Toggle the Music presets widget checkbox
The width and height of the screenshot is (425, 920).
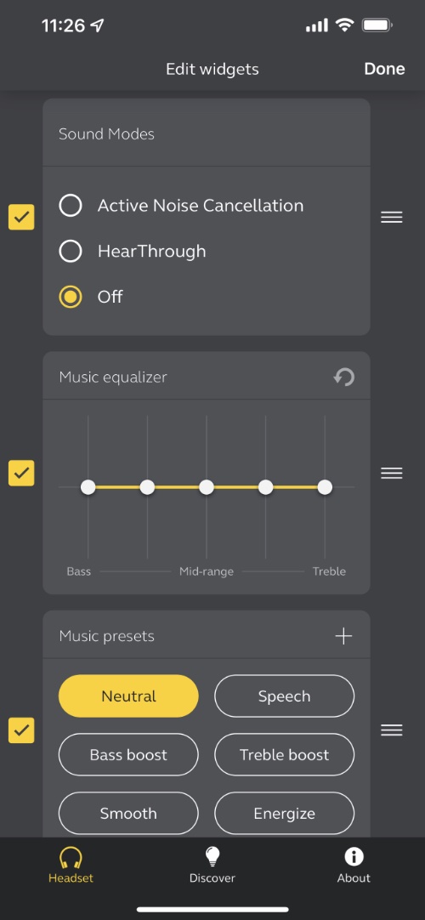[x=21, y=730]
